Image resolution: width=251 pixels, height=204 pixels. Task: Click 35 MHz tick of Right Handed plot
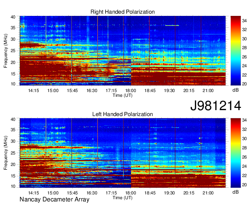pos(13,28)
